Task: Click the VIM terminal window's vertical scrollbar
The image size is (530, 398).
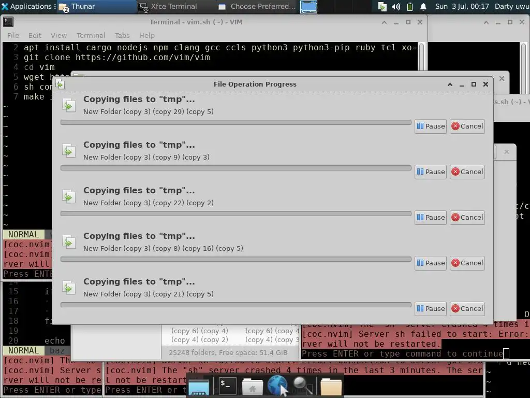Action: (x=421, y=56)
